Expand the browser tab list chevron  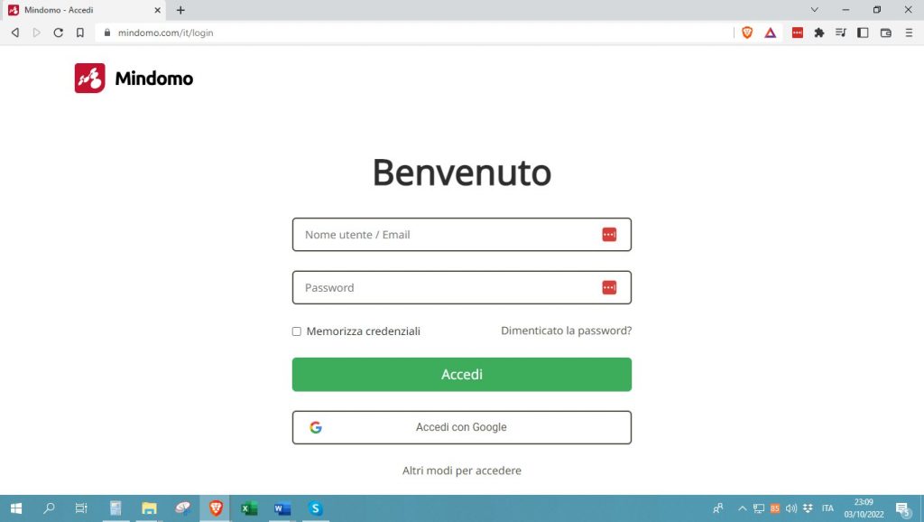point(815,10)
